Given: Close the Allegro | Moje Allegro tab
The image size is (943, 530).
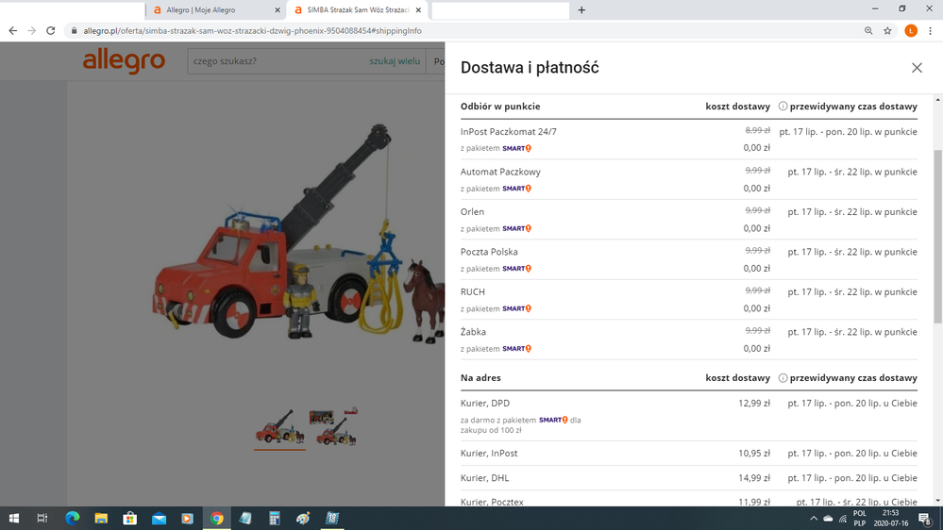Looking at the screenshot, I should pos(278,10).
